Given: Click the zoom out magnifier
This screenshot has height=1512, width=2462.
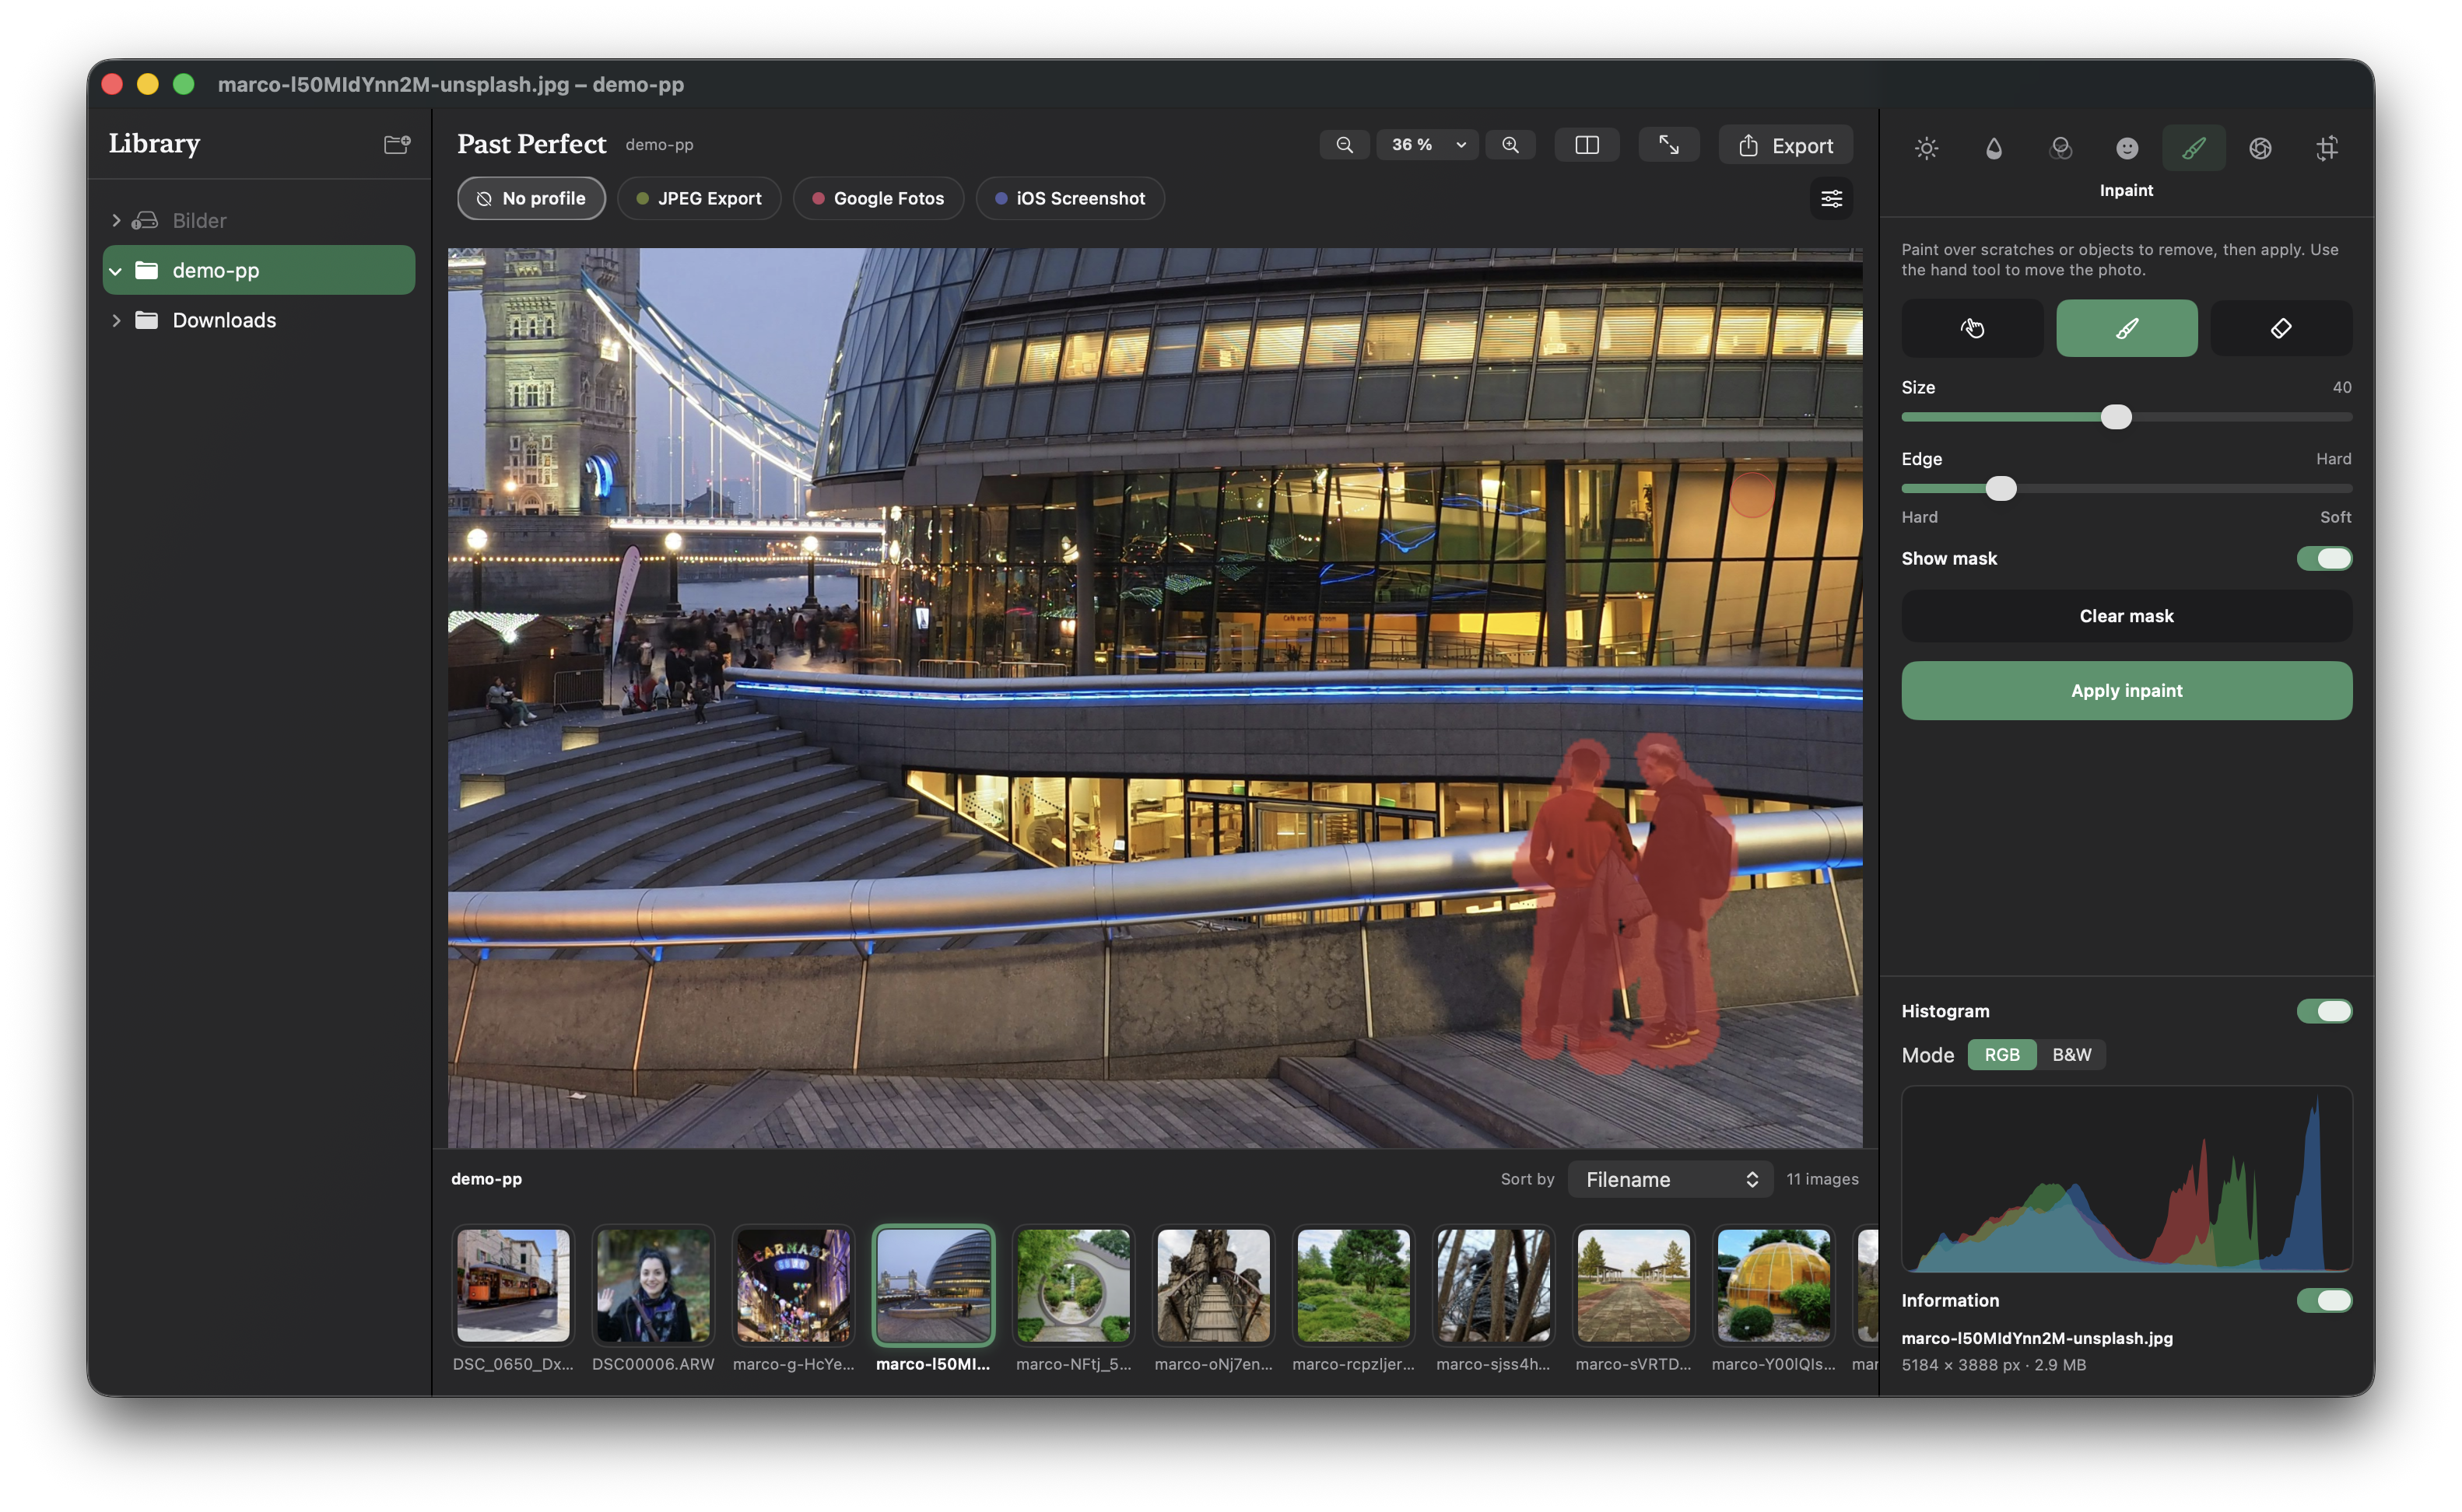Looking at the screenshot, I should 1345,145.
